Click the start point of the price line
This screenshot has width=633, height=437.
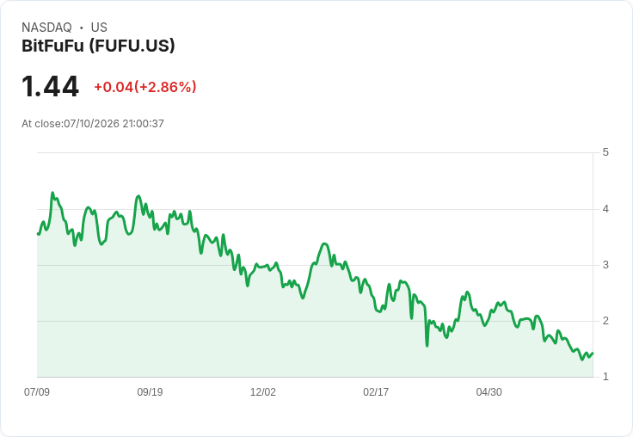(38, 233)
